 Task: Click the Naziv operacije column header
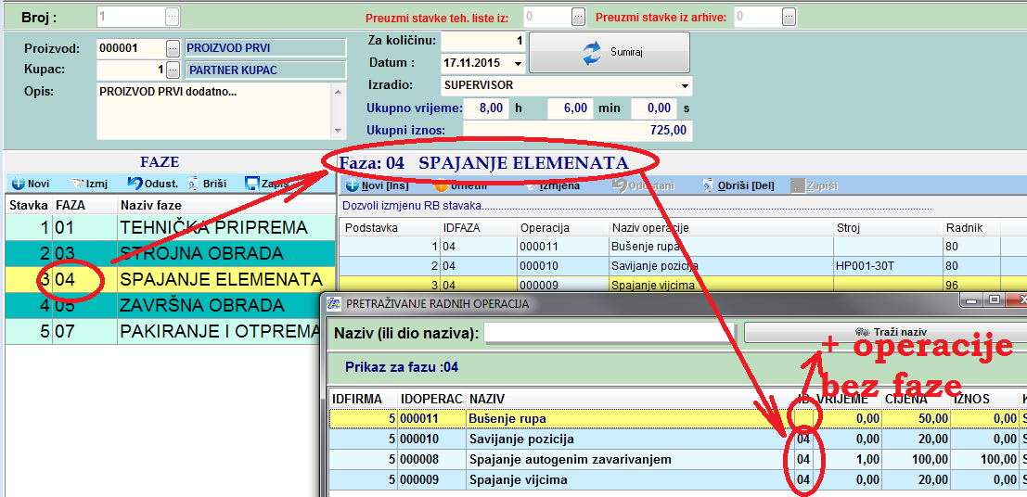[x=720, y=228]
